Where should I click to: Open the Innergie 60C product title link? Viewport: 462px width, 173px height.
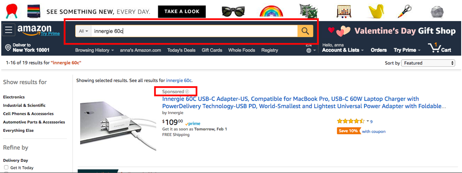pyautogui.click(x=304, y=102)
